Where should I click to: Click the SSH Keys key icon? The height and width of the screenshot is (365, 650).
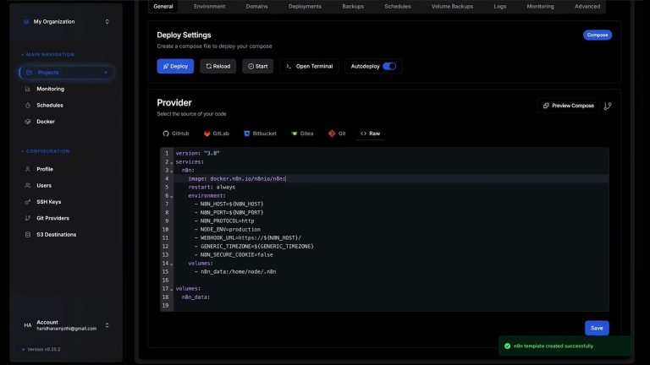(x=28, y=202)
